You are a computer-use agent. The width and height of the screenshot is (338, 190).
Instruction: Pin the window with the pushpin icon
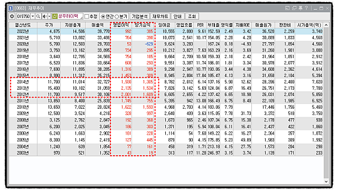[x=301, y=8]
